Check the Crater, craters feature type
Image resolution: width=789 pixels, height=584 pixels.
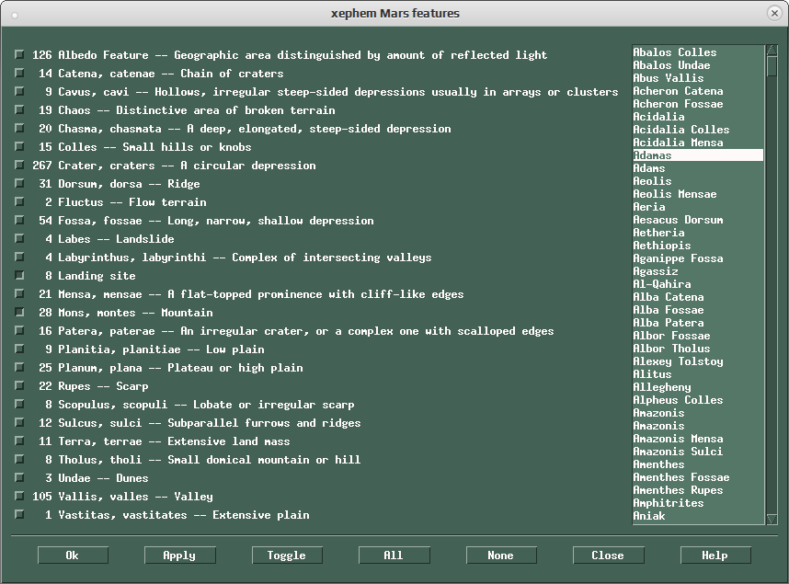[x=19, y=165]
